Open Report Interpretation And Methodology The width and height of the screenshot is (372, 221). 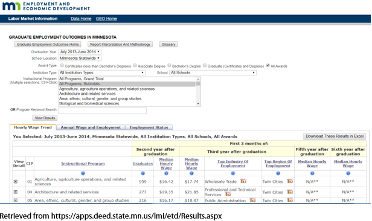tap(120, 44)
